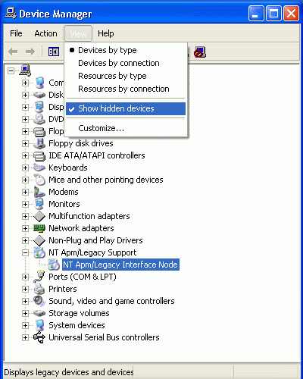The image size is (303, 379).
Task: Expand the Non-Plug and Play Drivers node
Action: pos(25,240)
